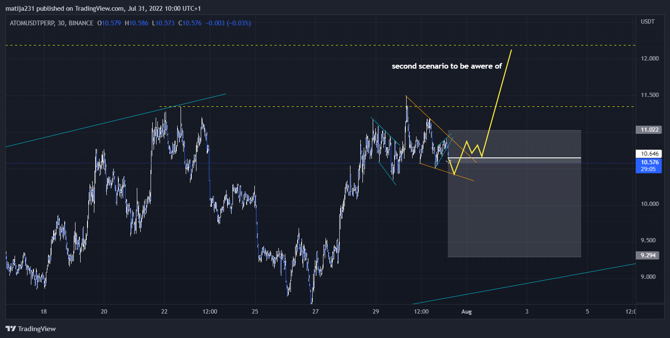670x338 pixels.
Task: Click the 25 date on time axis
Action: point(255,312)
